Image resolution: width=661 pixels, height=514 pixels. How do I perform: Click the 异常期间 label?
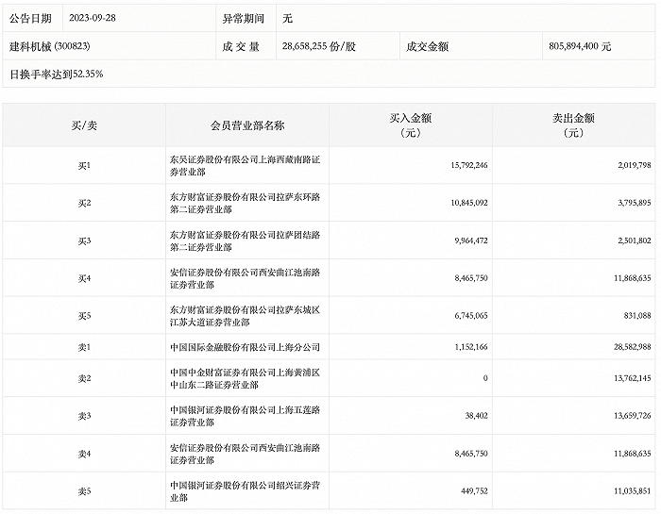pos(244,18)
